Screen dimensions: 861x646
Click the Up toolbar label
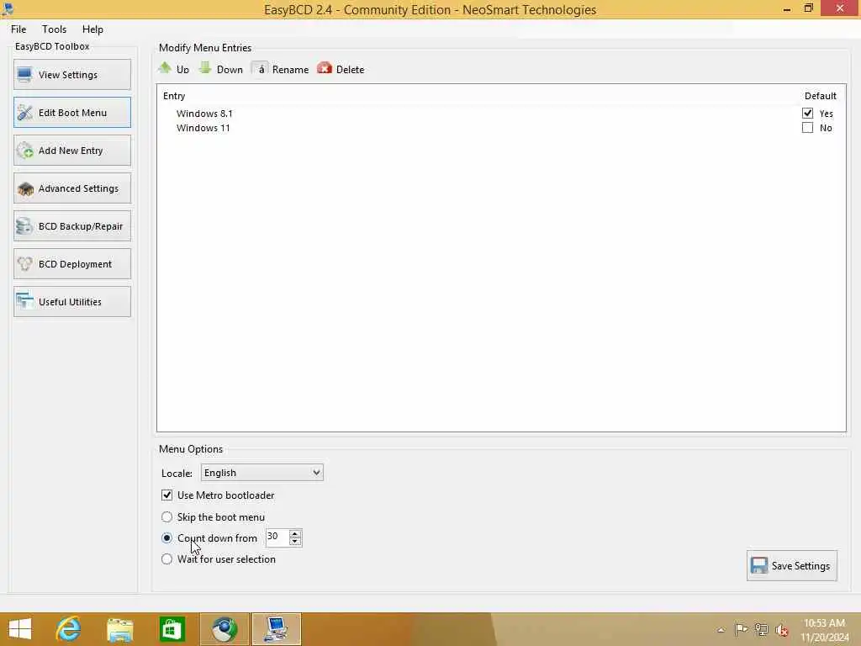coord(182,70)
